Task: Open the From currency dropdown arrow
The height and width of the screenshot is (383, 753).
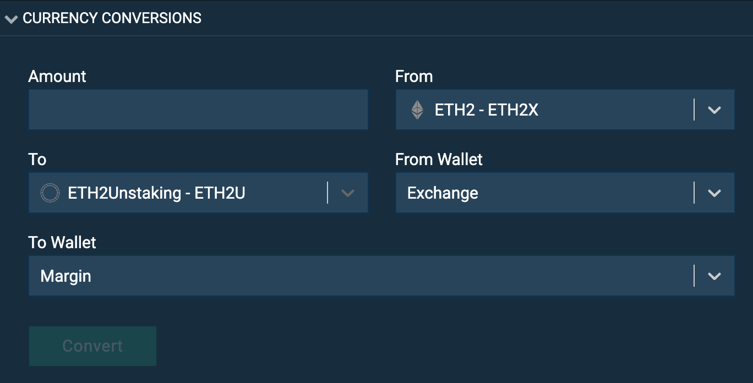Action: [x=714, y=110]
